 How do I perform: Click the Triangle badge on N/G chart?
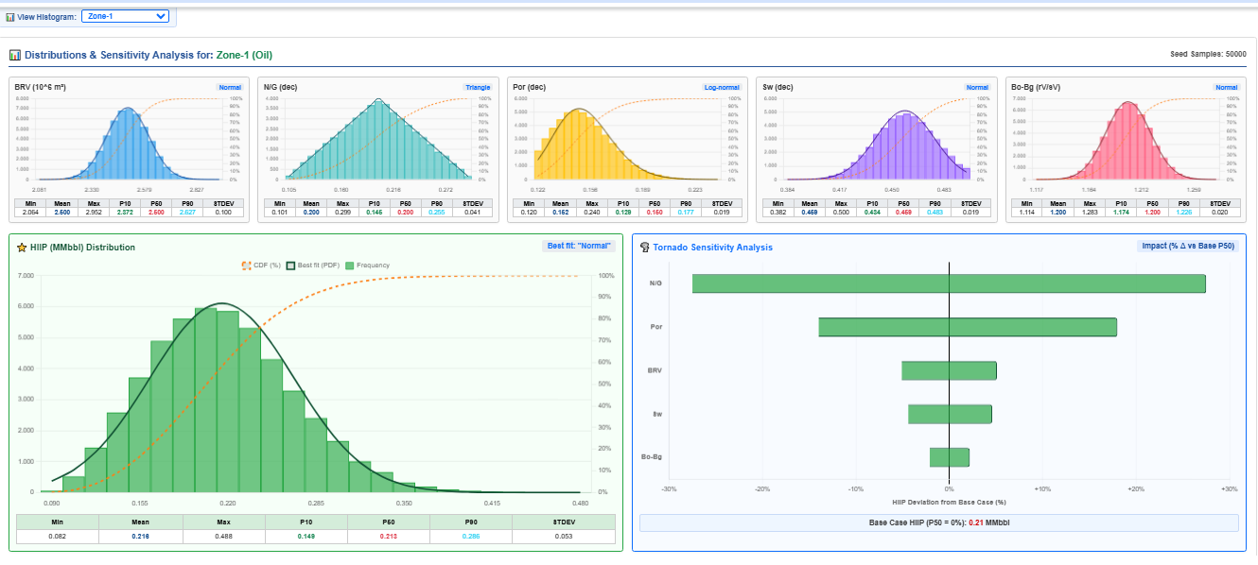(478, 87)
